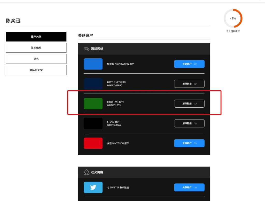
Task: Click the 游戏网络 section title
Action: point(97,49)
